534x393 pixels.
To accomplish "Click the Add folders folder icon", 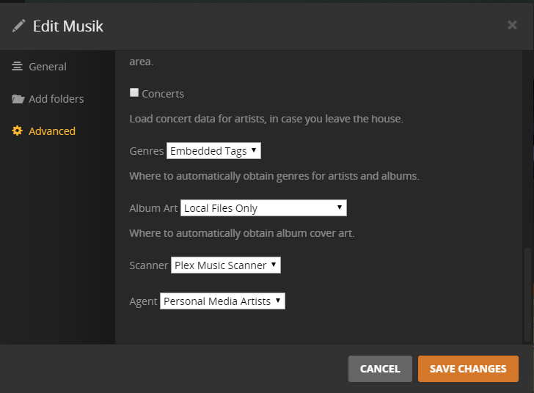I will 18,99.
